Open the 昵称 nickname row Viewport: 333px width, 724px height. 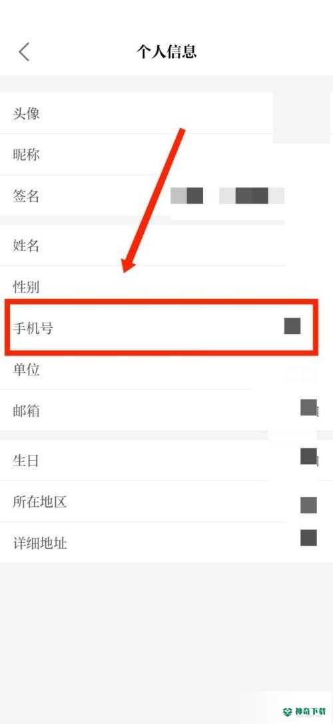click(166, 155)
